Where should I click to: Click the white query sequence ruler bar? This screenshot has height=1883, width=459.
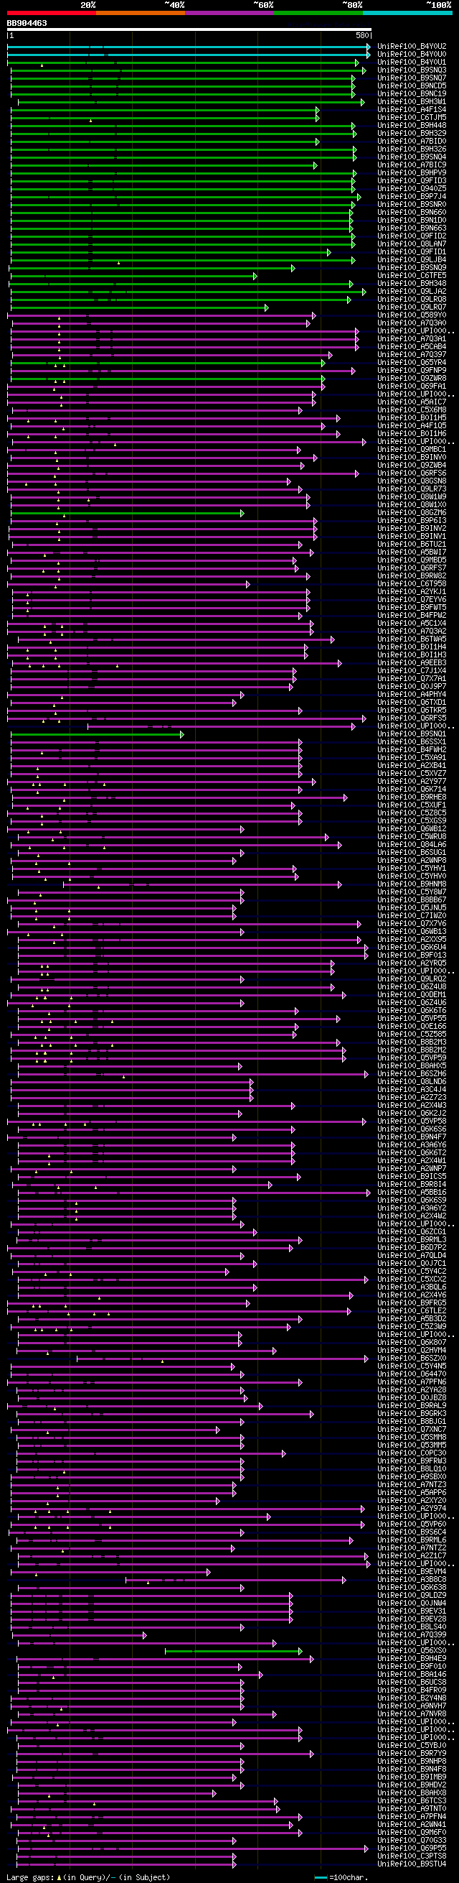[189, 30]
